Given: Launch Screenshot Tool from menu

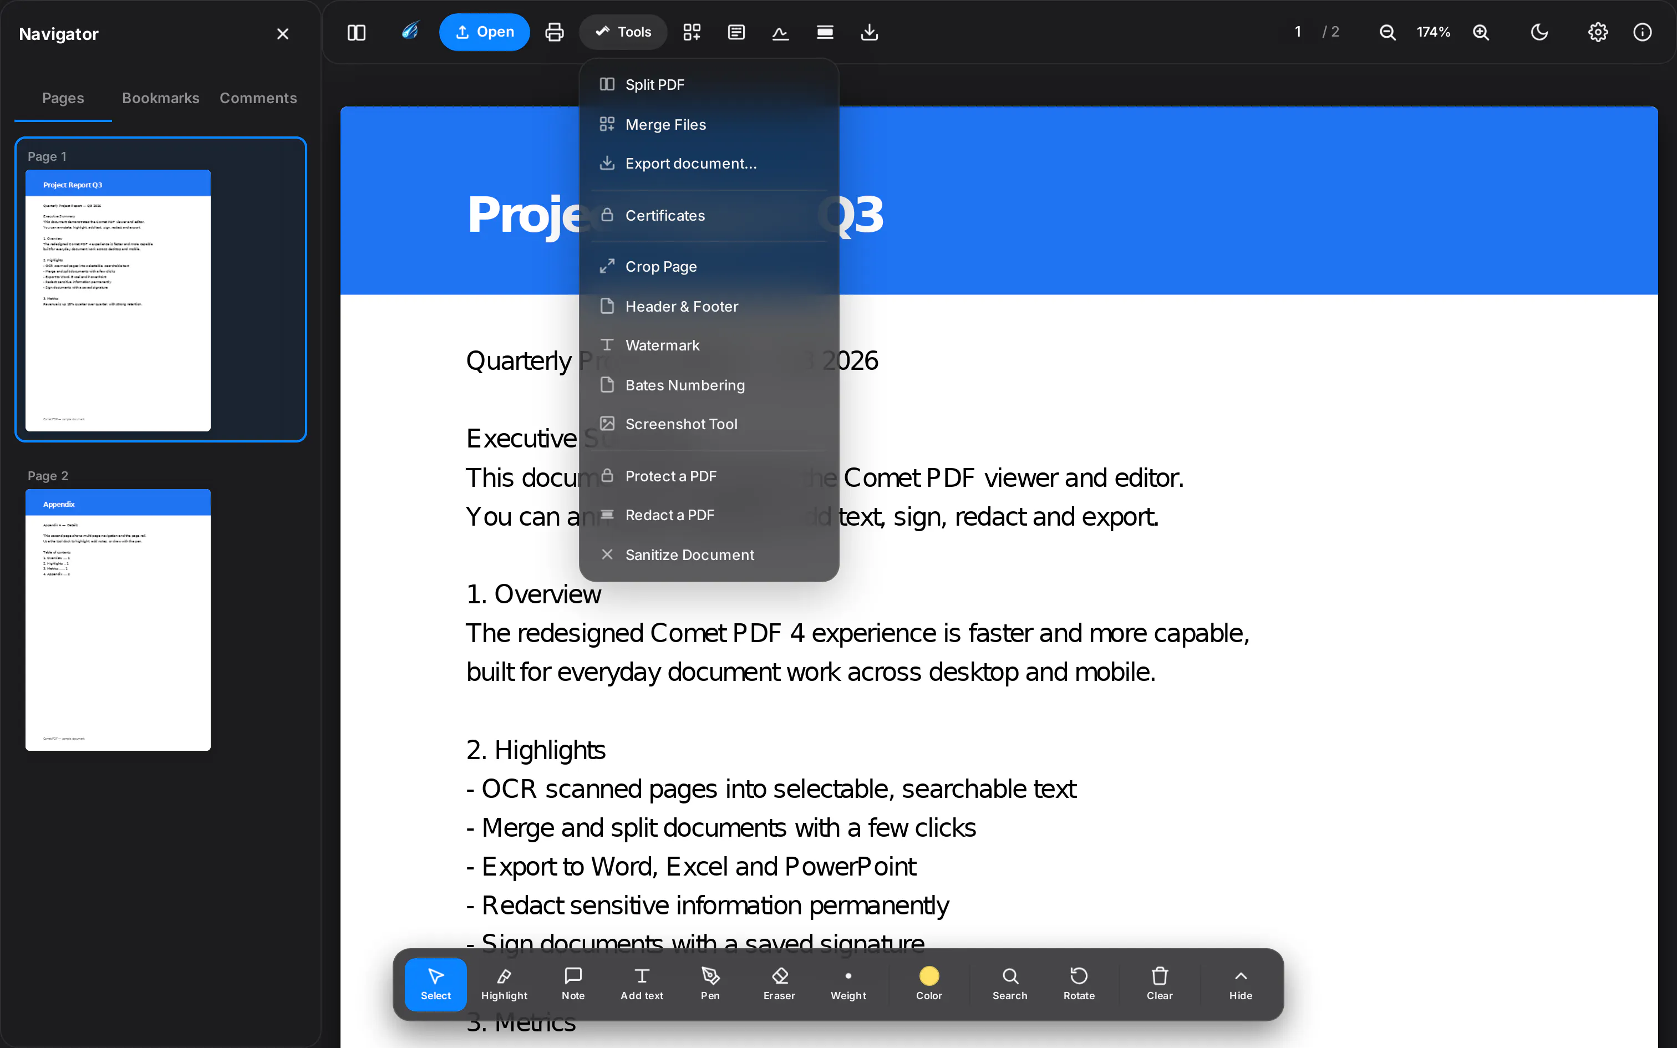Looking at the screenshot, I should [x=709, y=424].
